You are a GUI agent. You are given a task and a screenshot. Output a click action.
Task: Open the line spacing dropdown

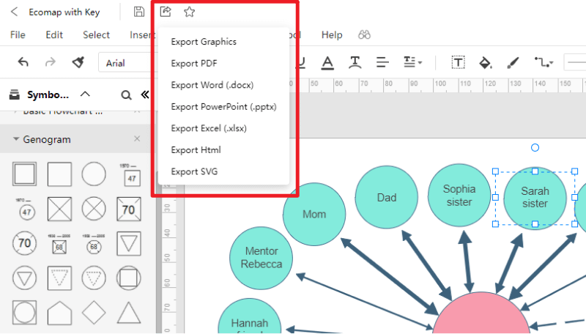point(412,62)
